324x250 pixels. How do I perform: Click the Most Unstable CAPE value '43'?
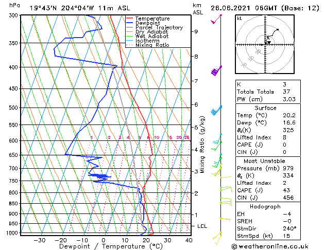coord(286,190)
